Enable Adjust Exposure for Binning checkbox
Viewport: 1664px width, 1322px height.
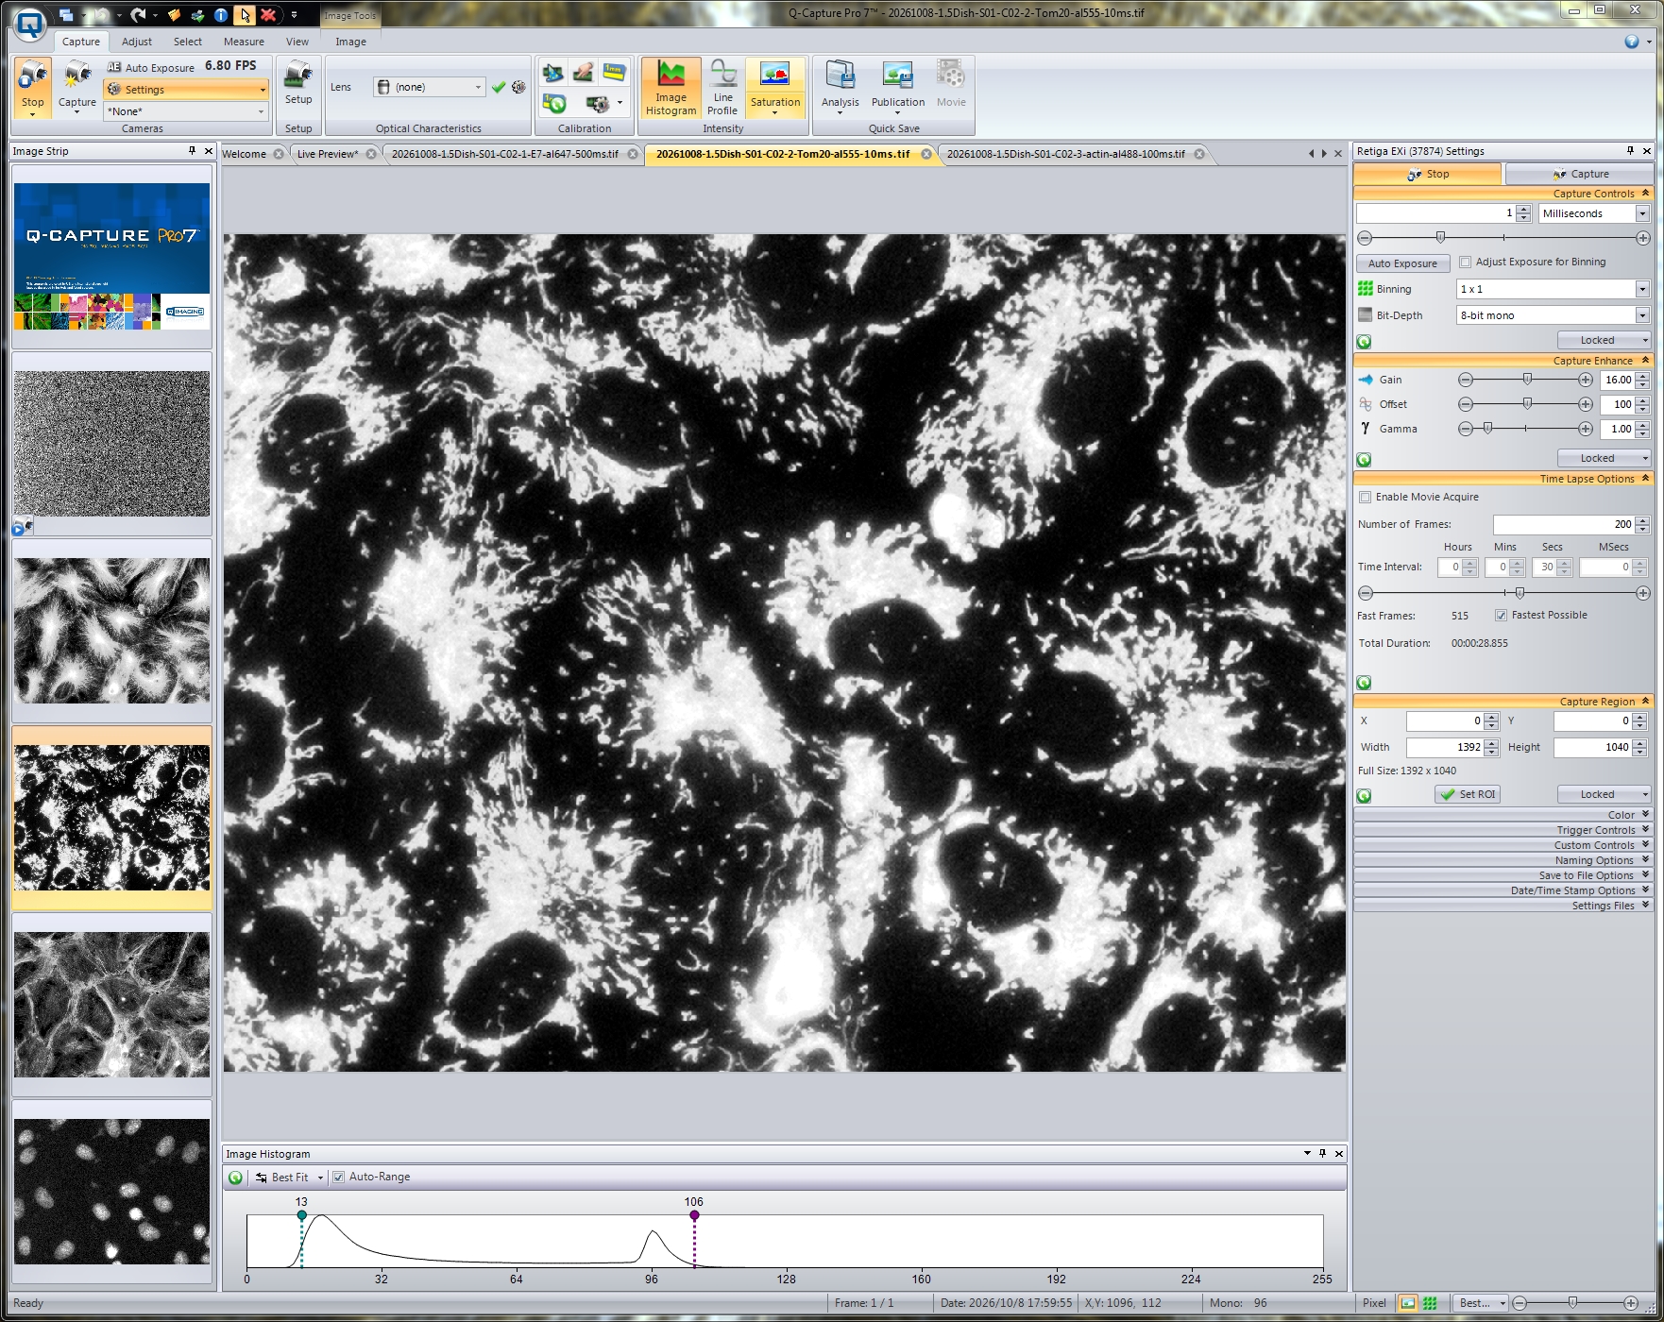pyautogui.click(x=1465, y=263)
